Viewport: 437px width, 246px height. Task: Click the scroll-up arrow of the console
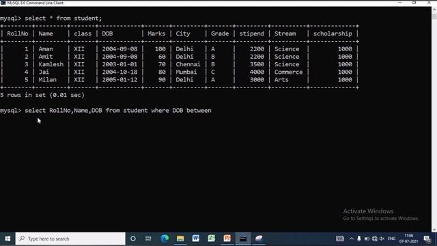pos(434,10)
